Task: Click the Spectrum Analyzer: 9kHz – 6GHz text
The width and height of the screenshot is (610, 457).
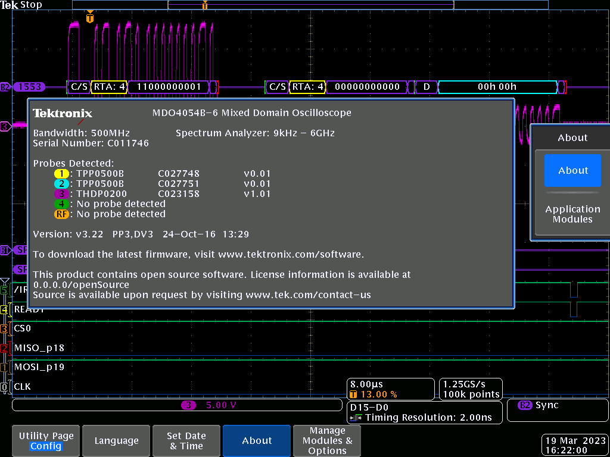Action: (x=255, y=133)
